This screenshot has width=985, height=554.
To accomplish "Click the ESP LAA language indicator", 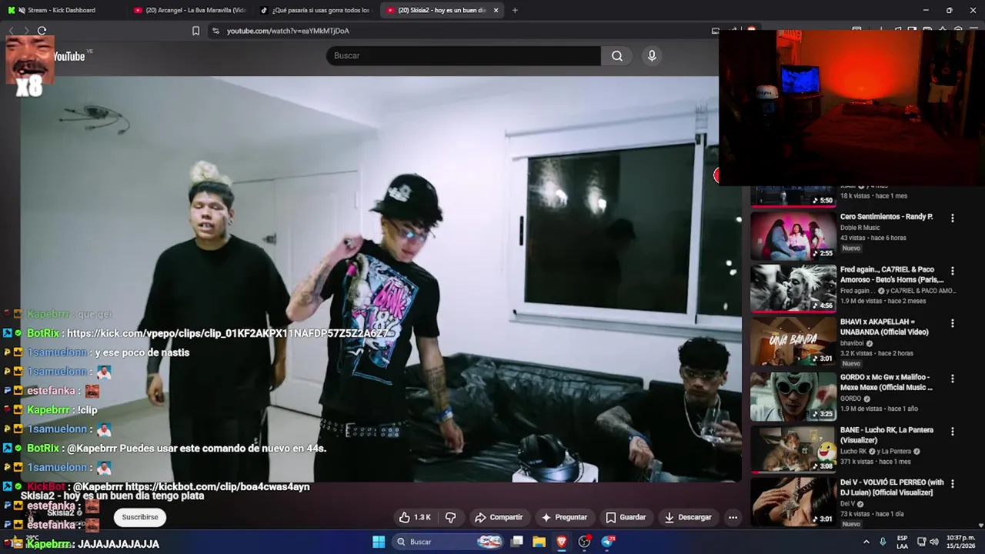I will (x=902, y=542).
